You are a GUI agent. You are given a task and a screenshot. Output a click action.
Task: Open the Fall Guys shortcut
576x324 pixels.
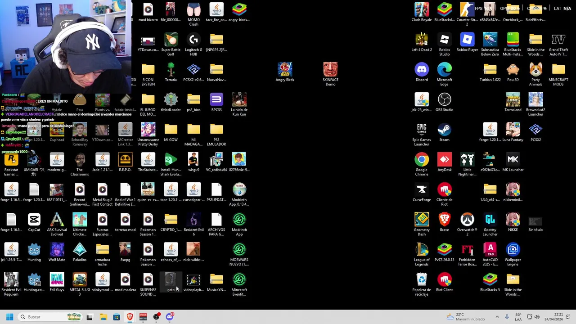pyautogui.click(x=57, y=283)
